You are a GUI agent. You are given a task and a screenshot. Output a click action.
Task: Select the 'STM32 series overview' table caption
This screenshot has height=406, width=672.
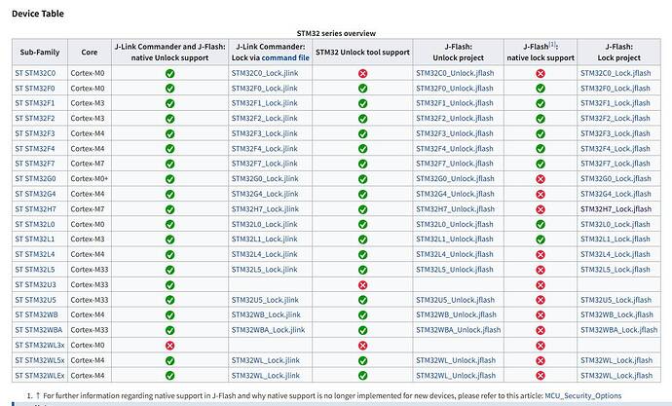[336, 33]
